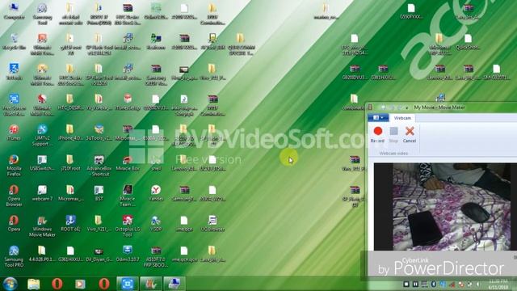Viewport: 517px width, 291px height.
Task: Select the 4.4.028.P0.1 folder
Action: (x=42, y=254)
